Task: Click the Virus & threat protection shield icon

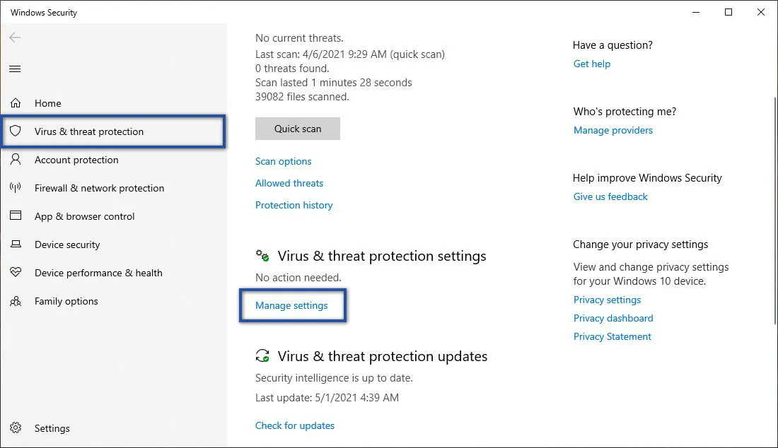Action: click(16, 131)
